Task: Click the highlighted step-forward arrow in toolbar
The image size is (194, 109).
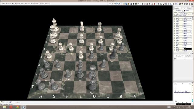Action: pos(117,4)
